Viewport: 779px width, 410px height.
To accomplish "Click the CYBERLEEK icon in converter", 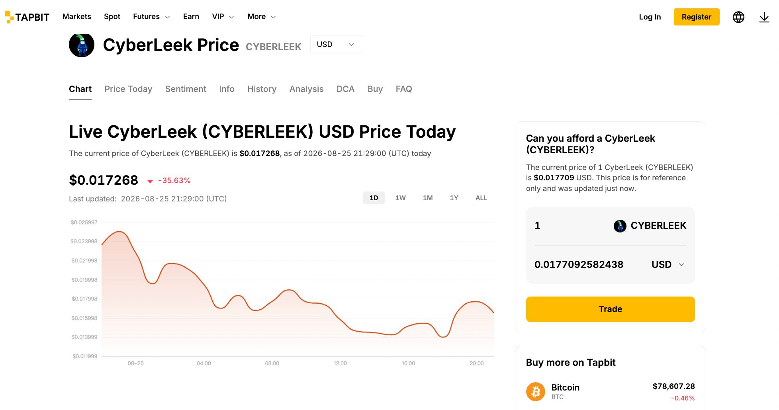I will pos(620,226).
